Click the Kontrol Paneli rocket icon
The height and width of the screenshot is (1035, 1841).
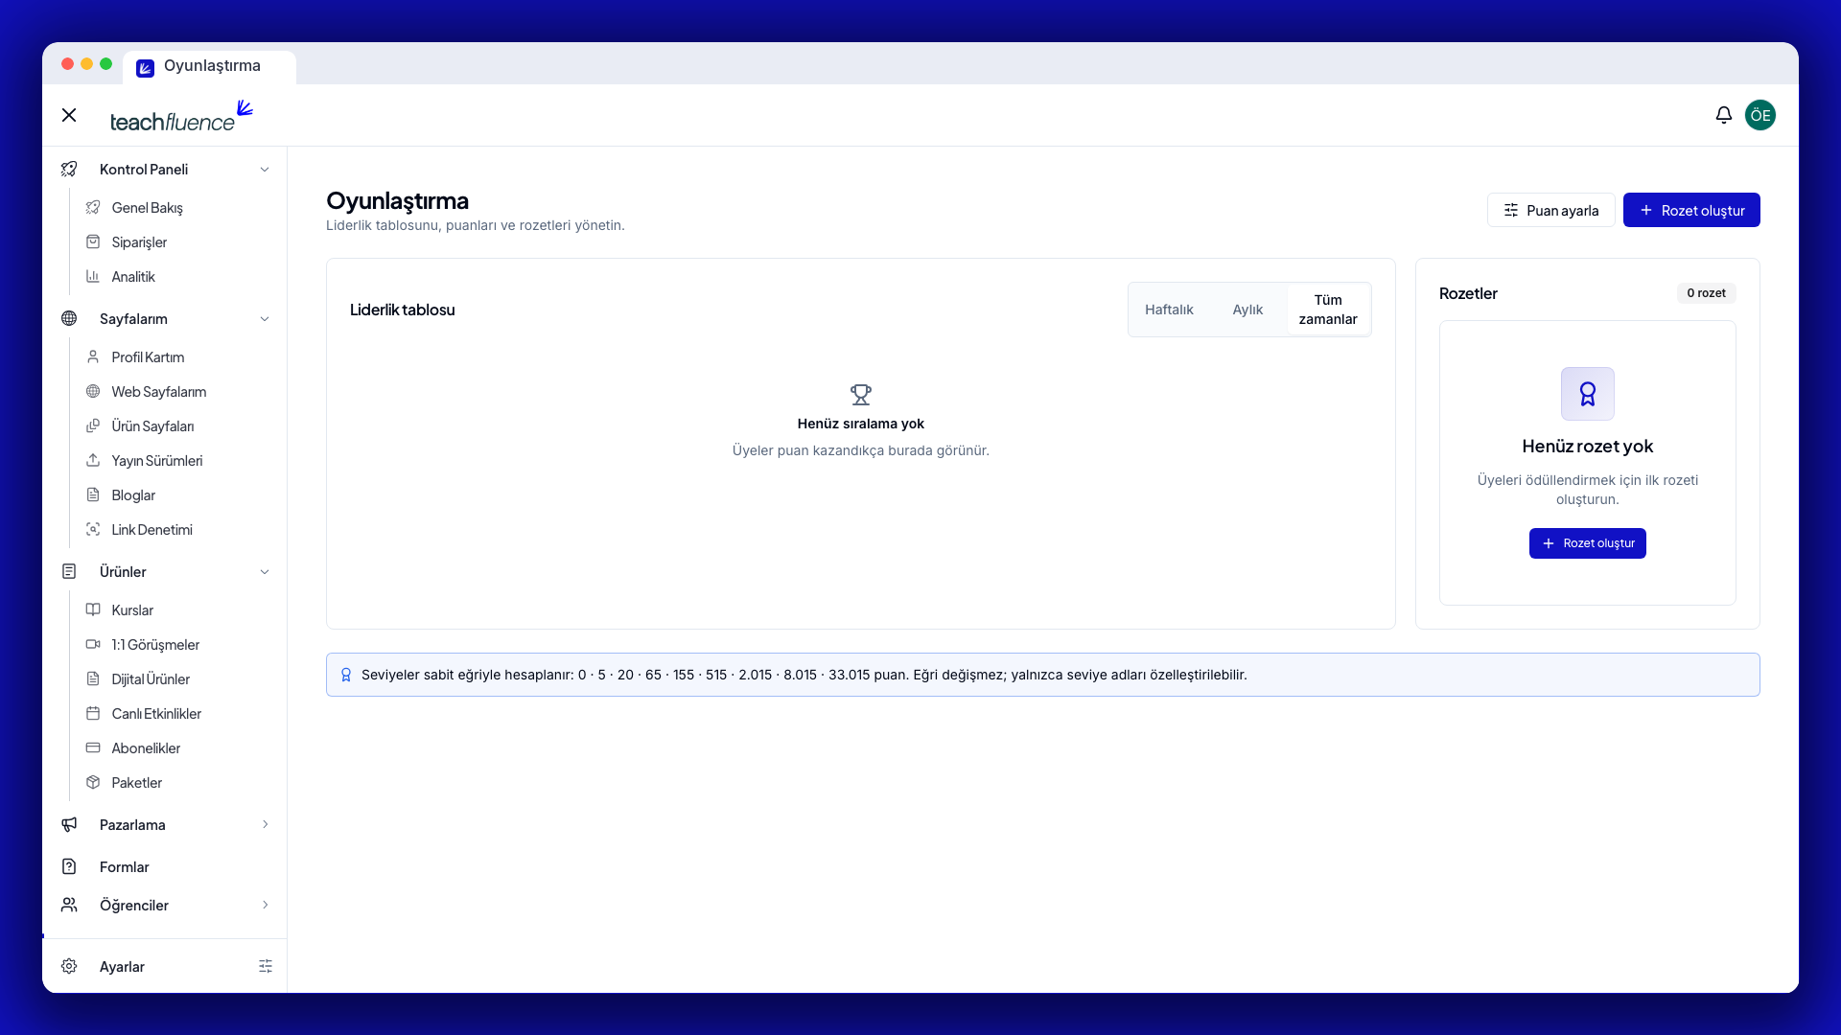pos(69,170)
